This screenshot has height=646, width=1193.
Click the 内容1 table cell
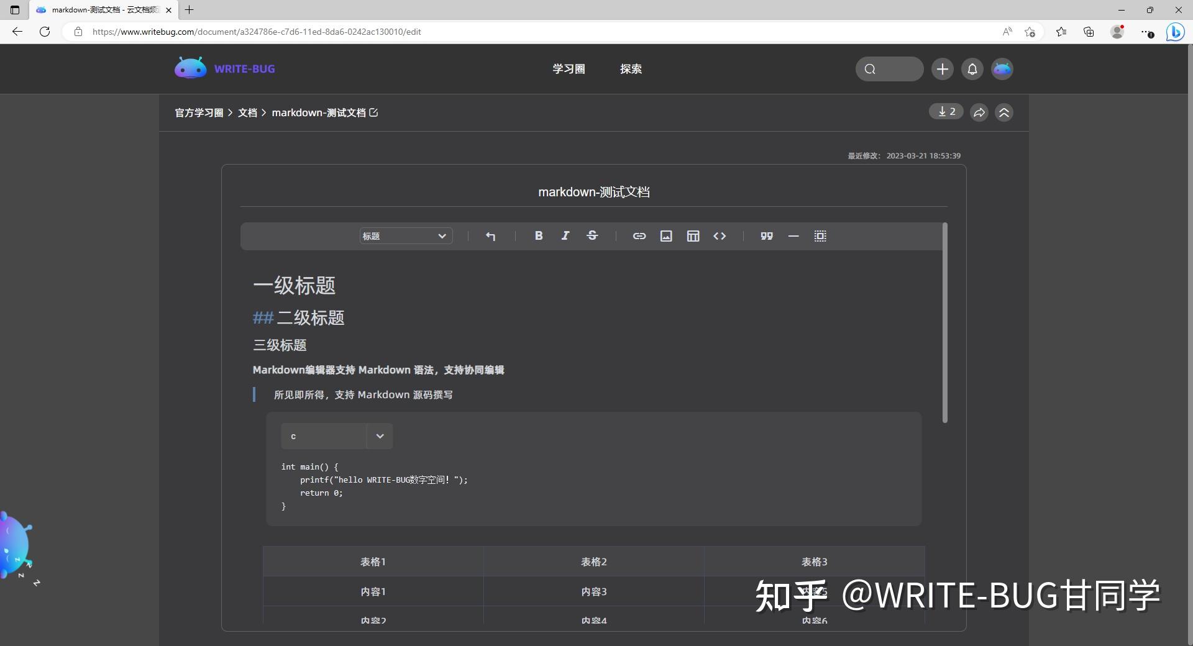[x=373, y=591]
